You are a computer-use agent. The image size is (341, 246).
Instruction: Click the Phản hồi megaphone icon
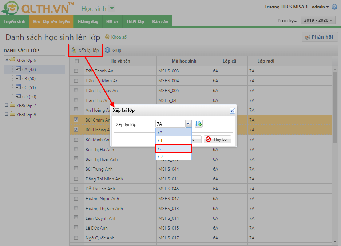coord(307,37)
